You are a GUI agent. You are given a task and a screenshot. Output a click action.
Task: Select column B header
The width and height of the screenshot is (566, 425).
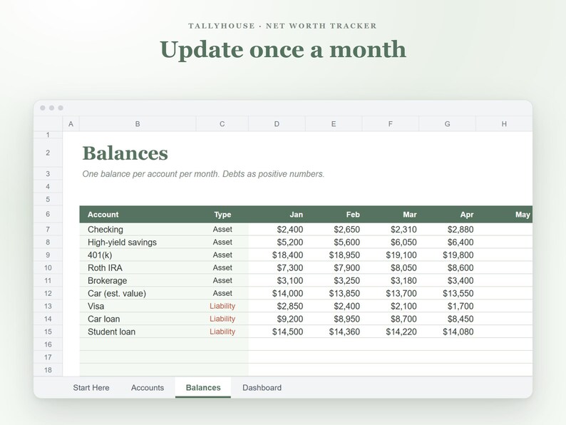pos(138,124)
